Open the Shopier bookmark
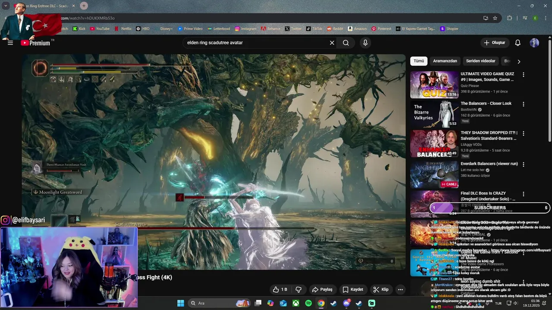The image size is (552, 310). [x=449, y=29]
